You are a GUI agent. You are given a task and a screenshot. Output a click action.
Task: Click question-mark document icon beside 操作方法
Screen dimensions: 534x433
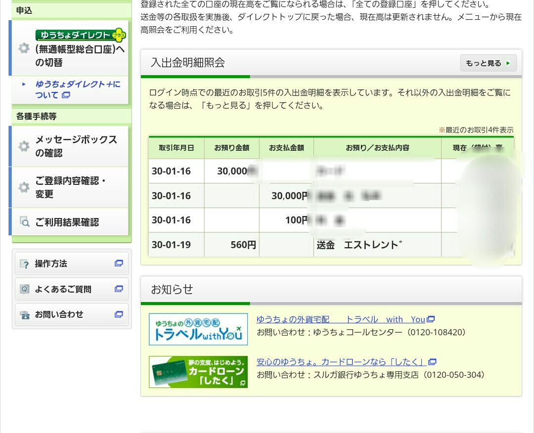(x=24, y=264)
